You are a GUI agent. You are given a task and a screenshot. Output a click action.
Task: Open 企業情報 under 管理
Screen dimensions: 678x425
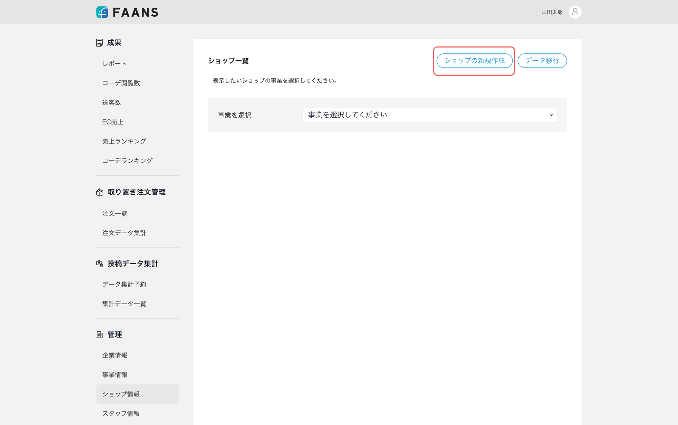115,355
